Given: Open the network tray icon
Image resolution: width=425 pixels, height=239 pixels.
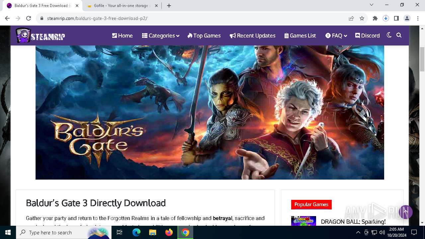Looking at the screenshot, I should pyautogui.click(x=374, y=232).
